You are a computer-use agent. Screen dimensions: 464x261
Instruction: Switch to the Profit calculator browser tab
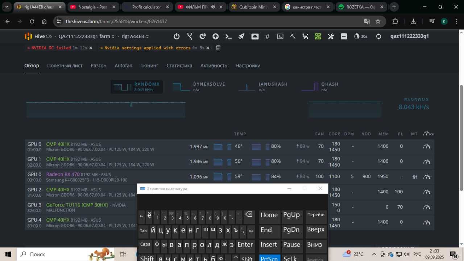point(146,7)
